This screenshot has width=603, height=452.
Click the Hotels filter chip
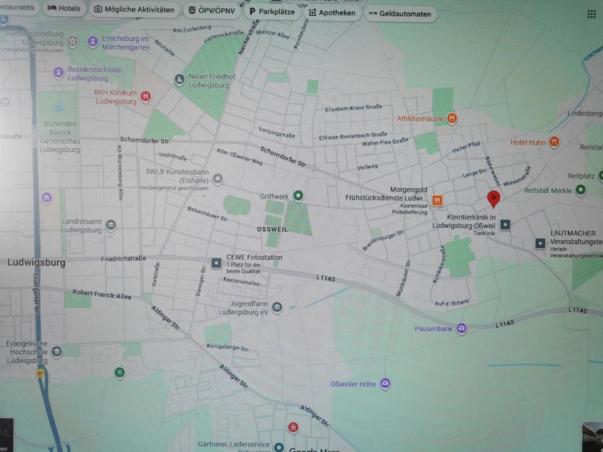tap(64, 9)
